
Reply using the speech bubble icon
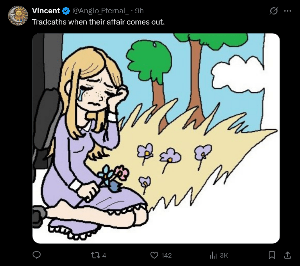[37, 255]
